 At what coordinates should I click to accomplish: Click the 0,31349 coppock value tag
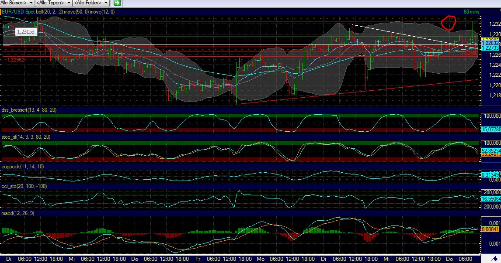point(491,174)
